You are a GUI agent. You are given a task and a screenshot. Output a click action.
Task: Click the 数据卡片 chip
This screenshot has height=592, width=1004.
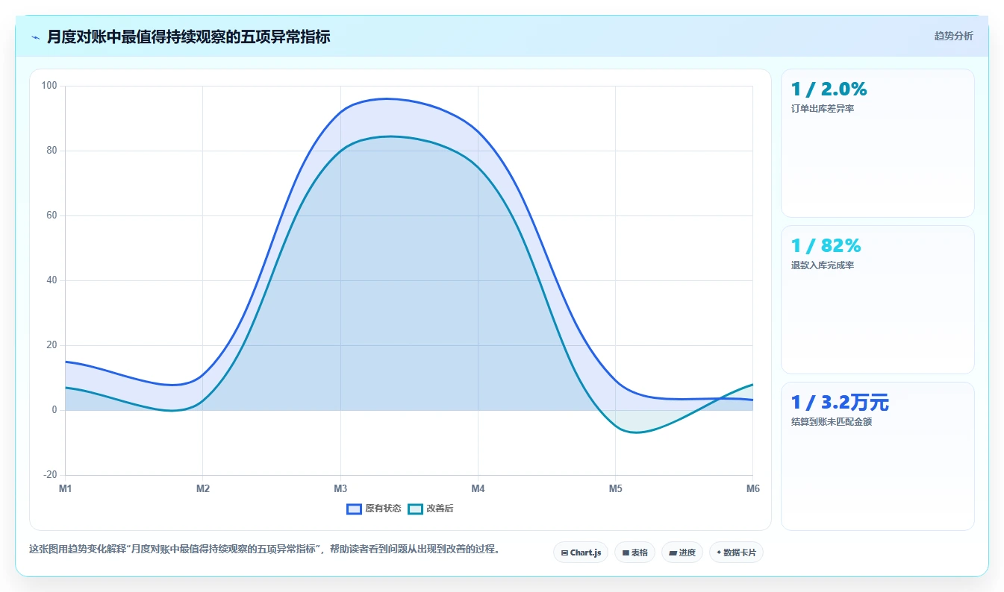[x=736, y=552]
